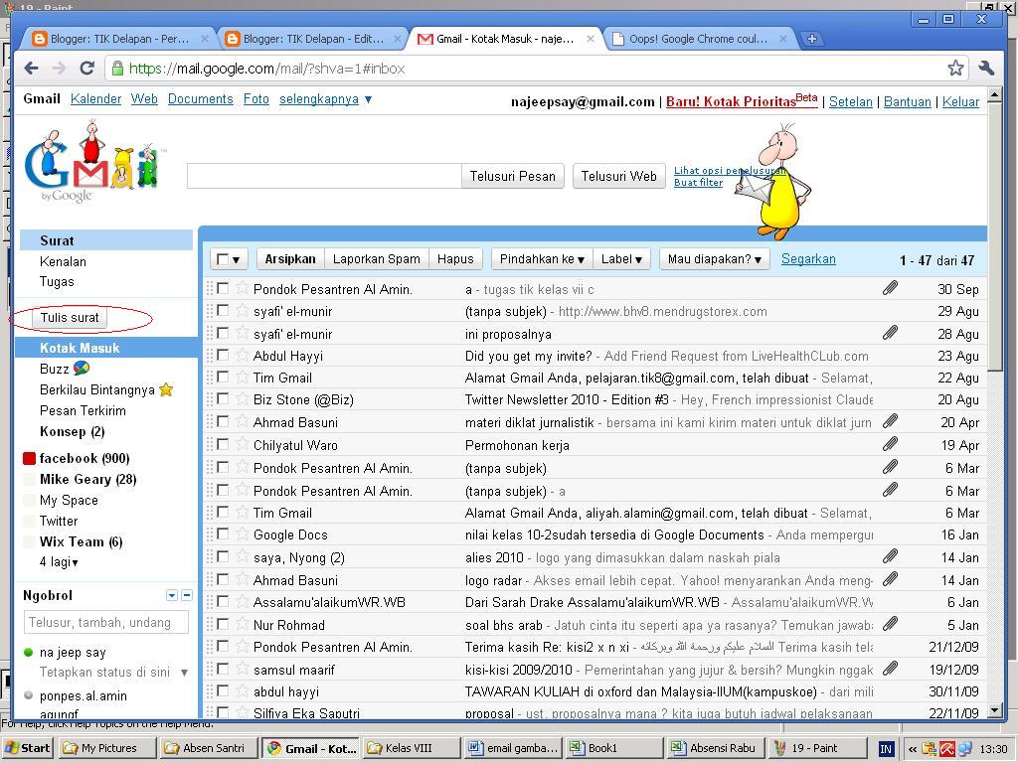Screen dimensions: 1018x763
Task: Click the Telusuri Pesan button
Action: click(x=513, y=177)
